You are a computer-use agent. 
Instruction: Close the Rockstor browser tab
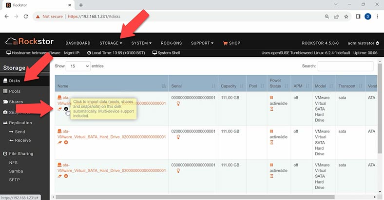point(70,5)
